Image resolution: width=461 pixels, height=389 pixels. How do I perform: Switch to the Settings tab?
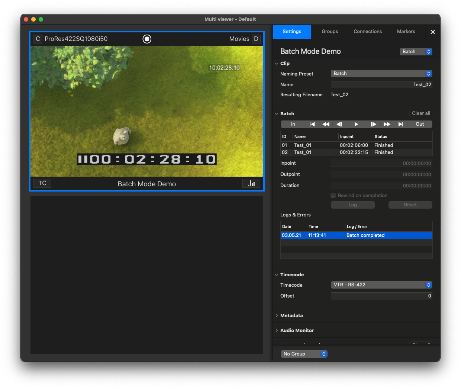(292, 32)
